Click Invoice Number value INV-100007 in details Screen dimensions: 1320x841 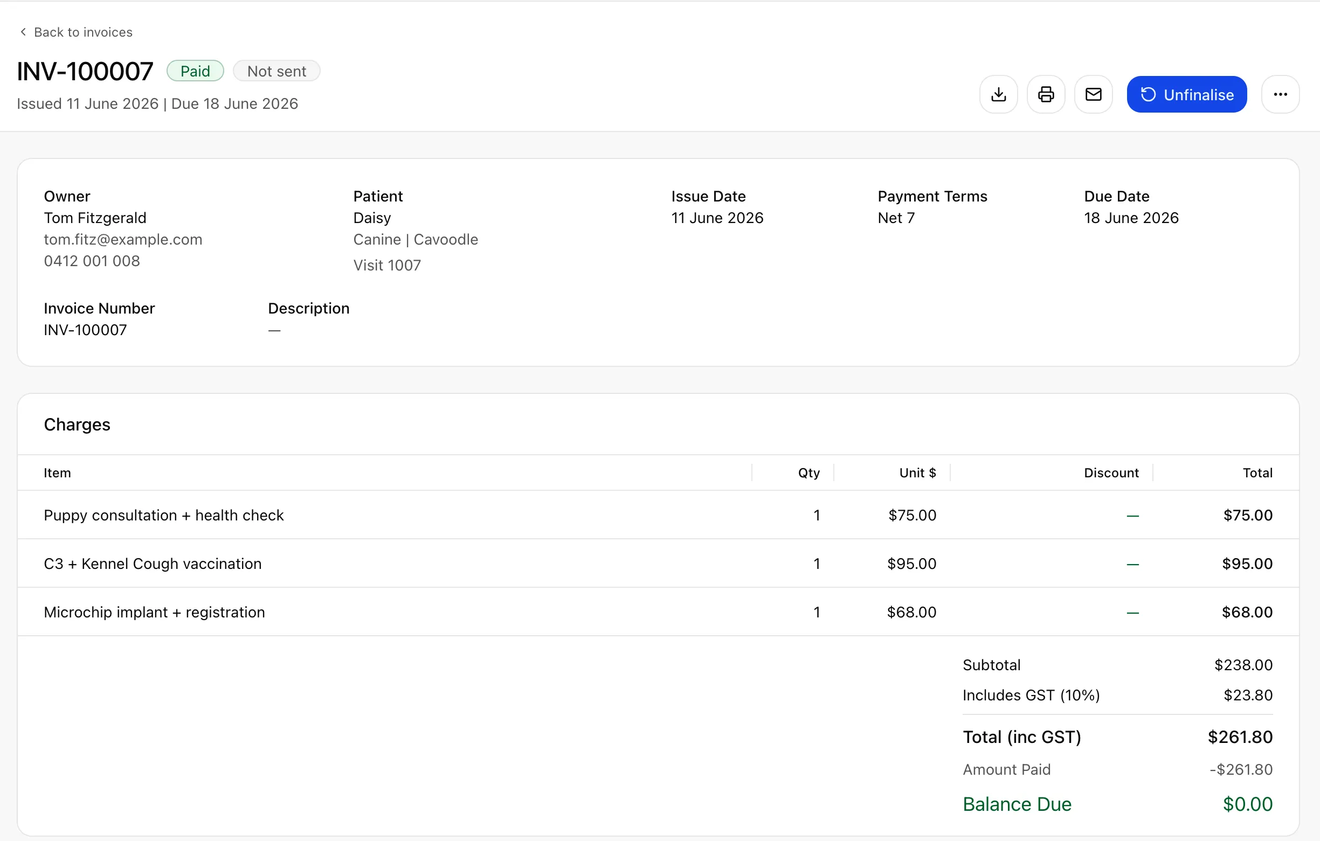click(x=85, y=330)
